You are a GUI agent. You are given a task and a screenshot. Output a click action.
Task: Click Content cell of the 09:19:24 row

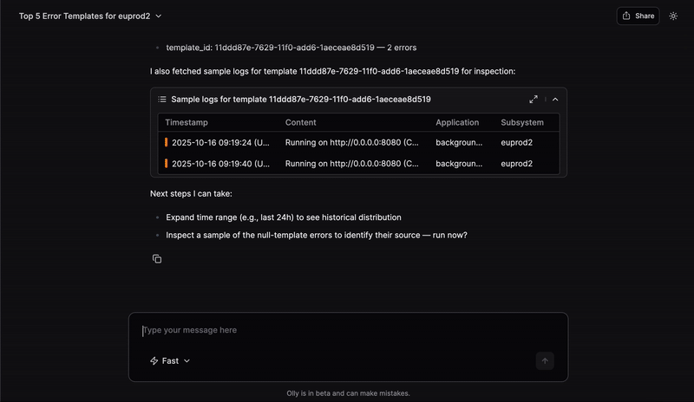coord(352,142)
